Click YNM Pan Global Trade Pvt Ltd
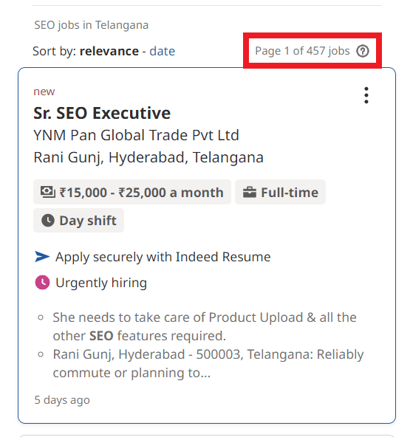 pos(136,135)
